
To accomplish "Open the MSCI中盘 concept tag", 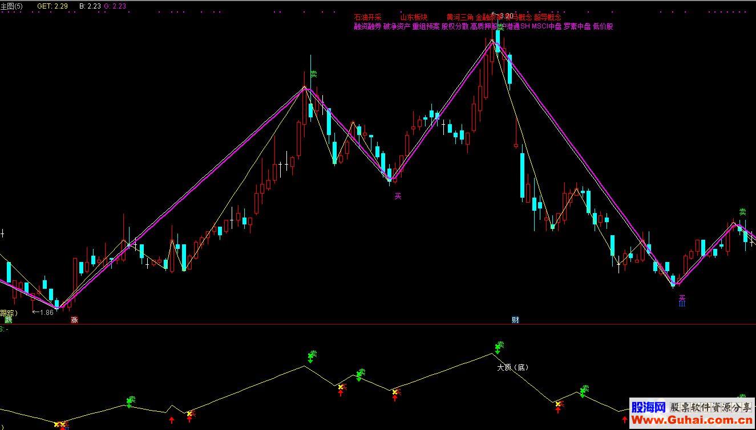I will [547, 26].
